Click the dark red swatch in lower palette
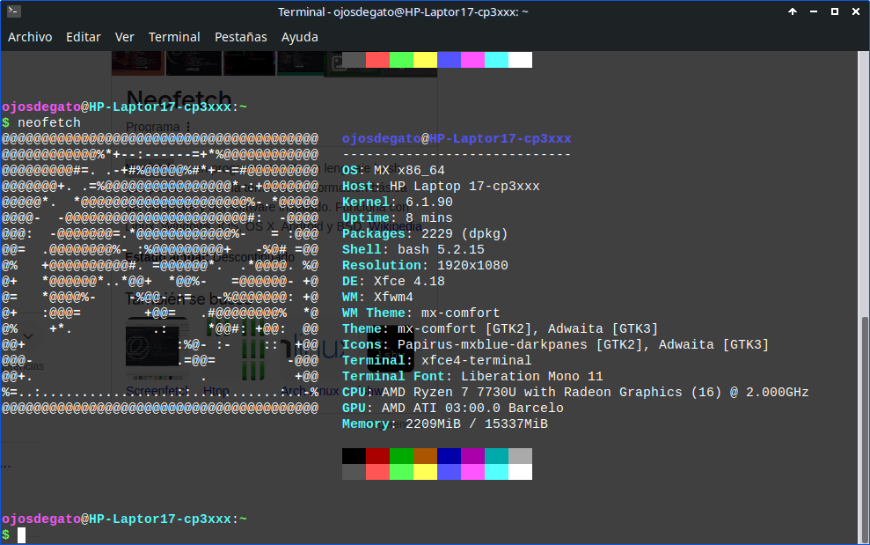The image size is (870, 545). 378,456
